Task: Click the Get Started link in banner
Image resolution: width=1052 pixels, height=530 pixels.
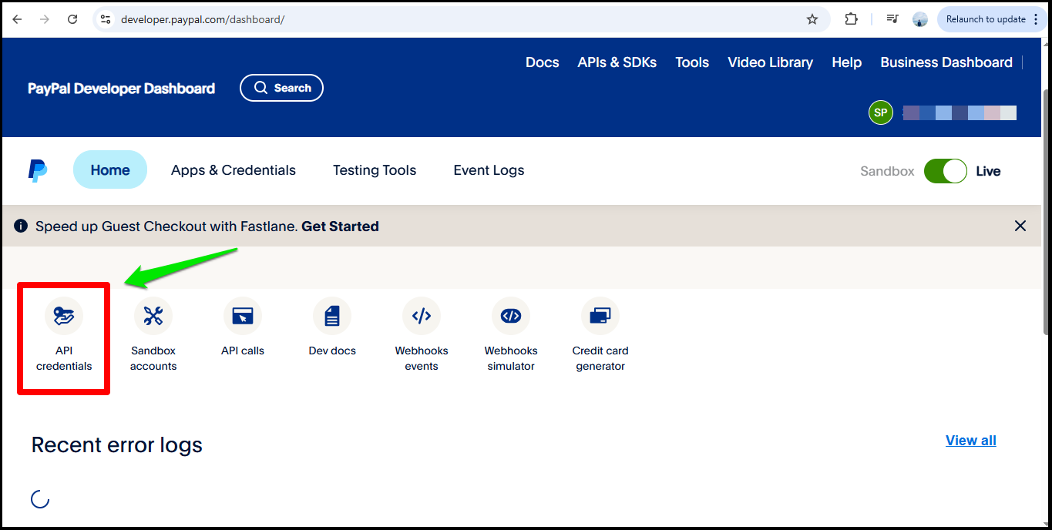Action: coord(340,226)
